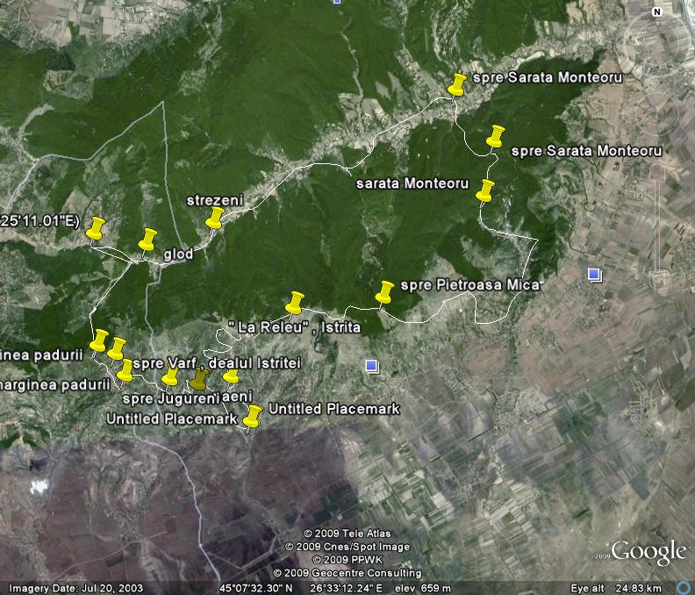
Task: Click the pushpin nearest the 'inea padurii' label
Action: [x=99, y=341]
